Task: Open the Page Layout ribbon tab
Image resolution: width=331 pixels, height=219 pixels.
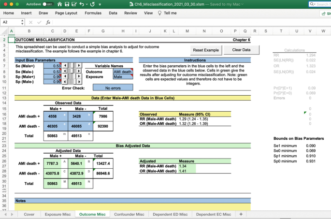Action: tap(66, 13)
